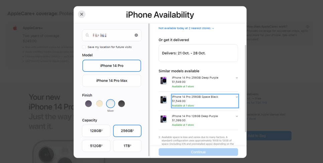Choose the 512GB capacity option

96,146
